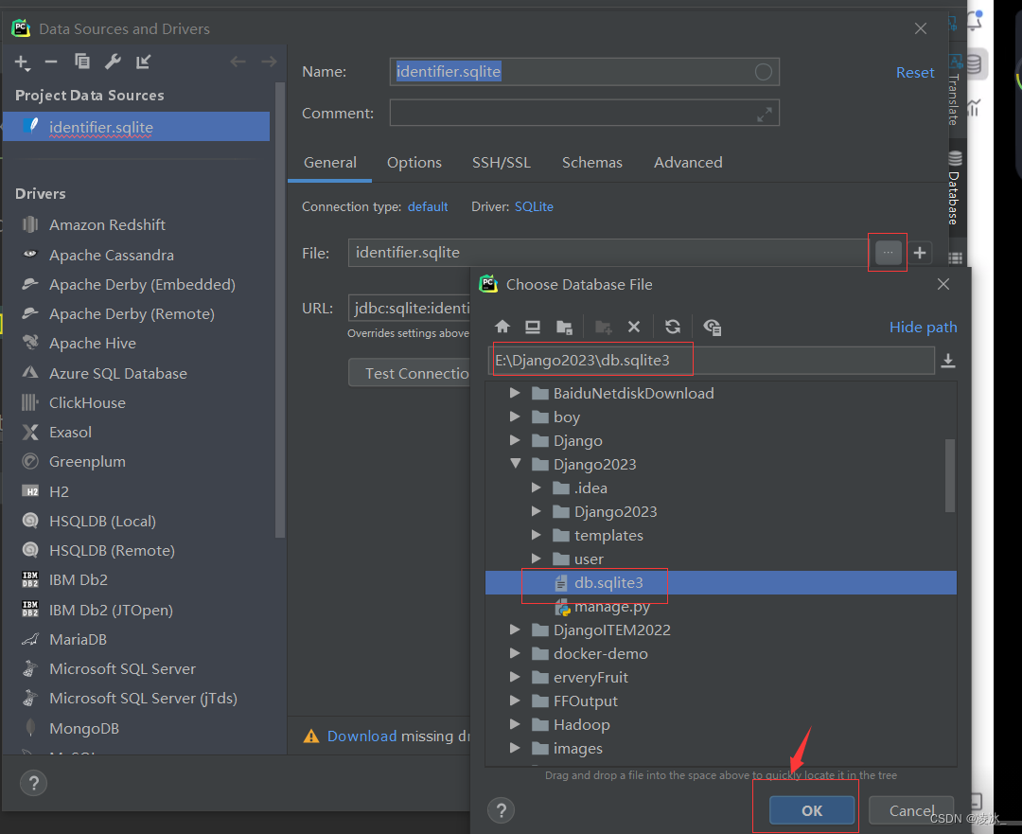Viewport: 1022px width, 834px height.
Task: Switch to the Advanced tab
Action: pos(688,163)
